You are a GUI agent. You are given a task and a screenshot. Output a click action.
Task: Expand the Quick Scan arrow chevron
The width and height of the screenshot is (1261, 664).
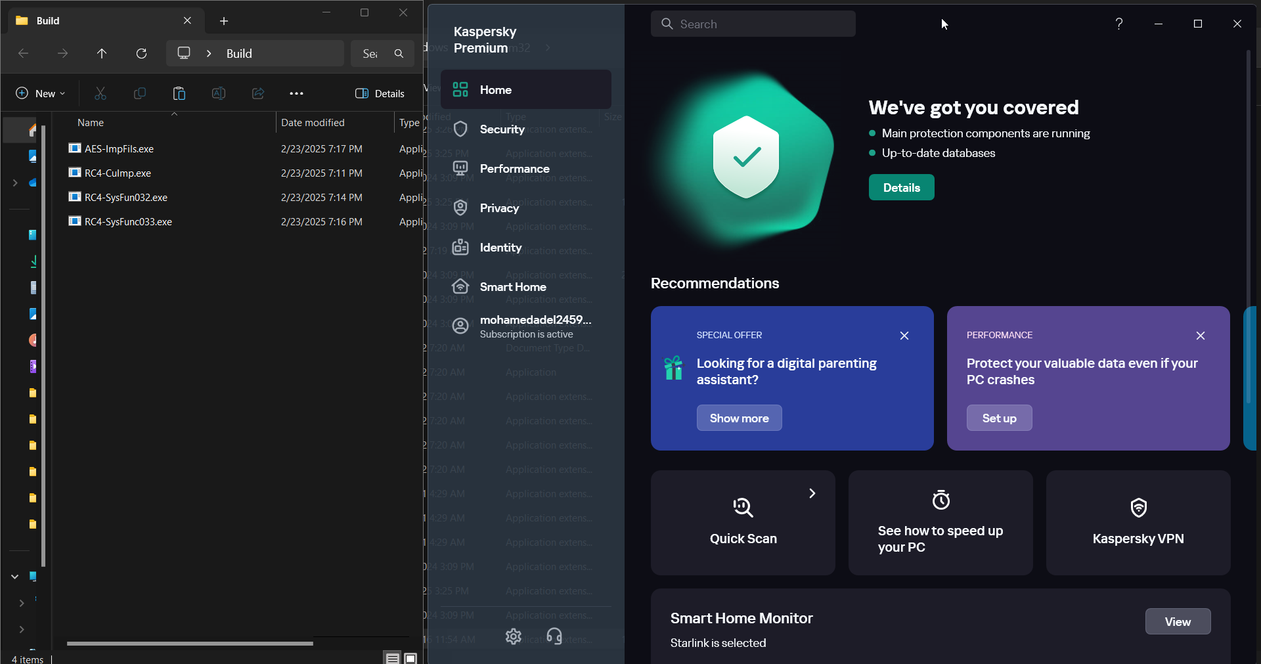click(812, 493)
